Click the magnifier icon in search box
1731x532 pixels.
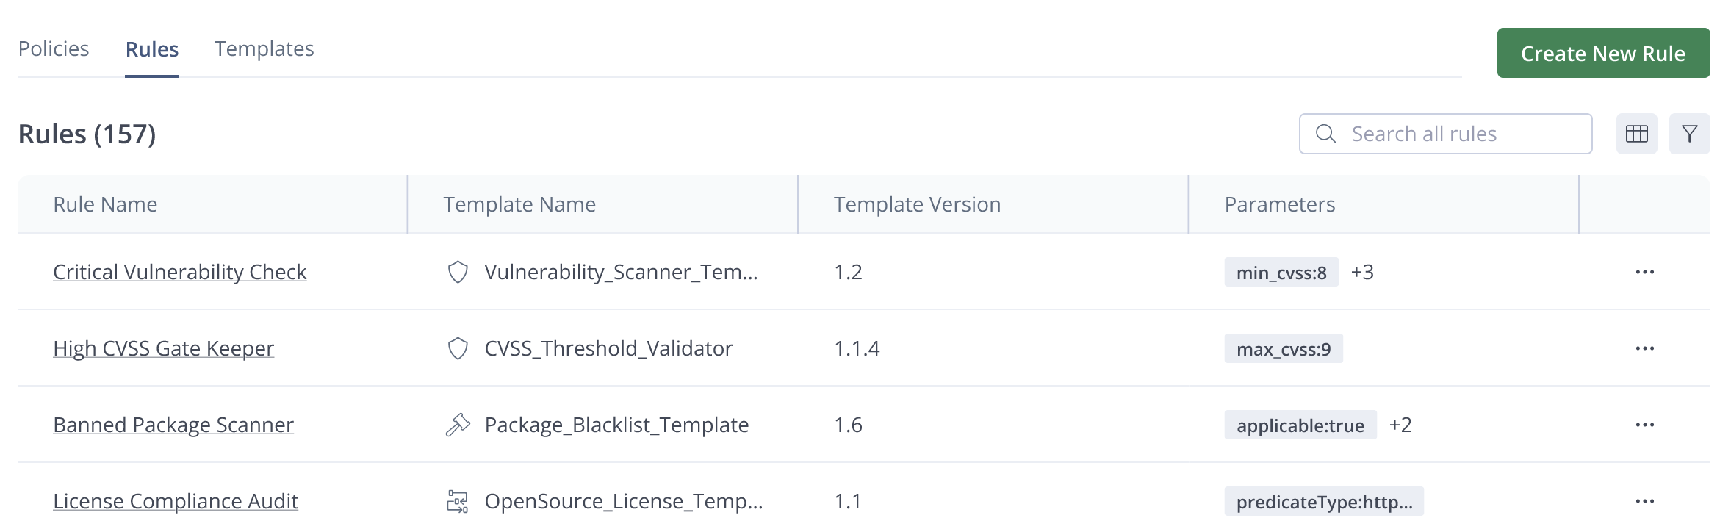(1325, 134)
